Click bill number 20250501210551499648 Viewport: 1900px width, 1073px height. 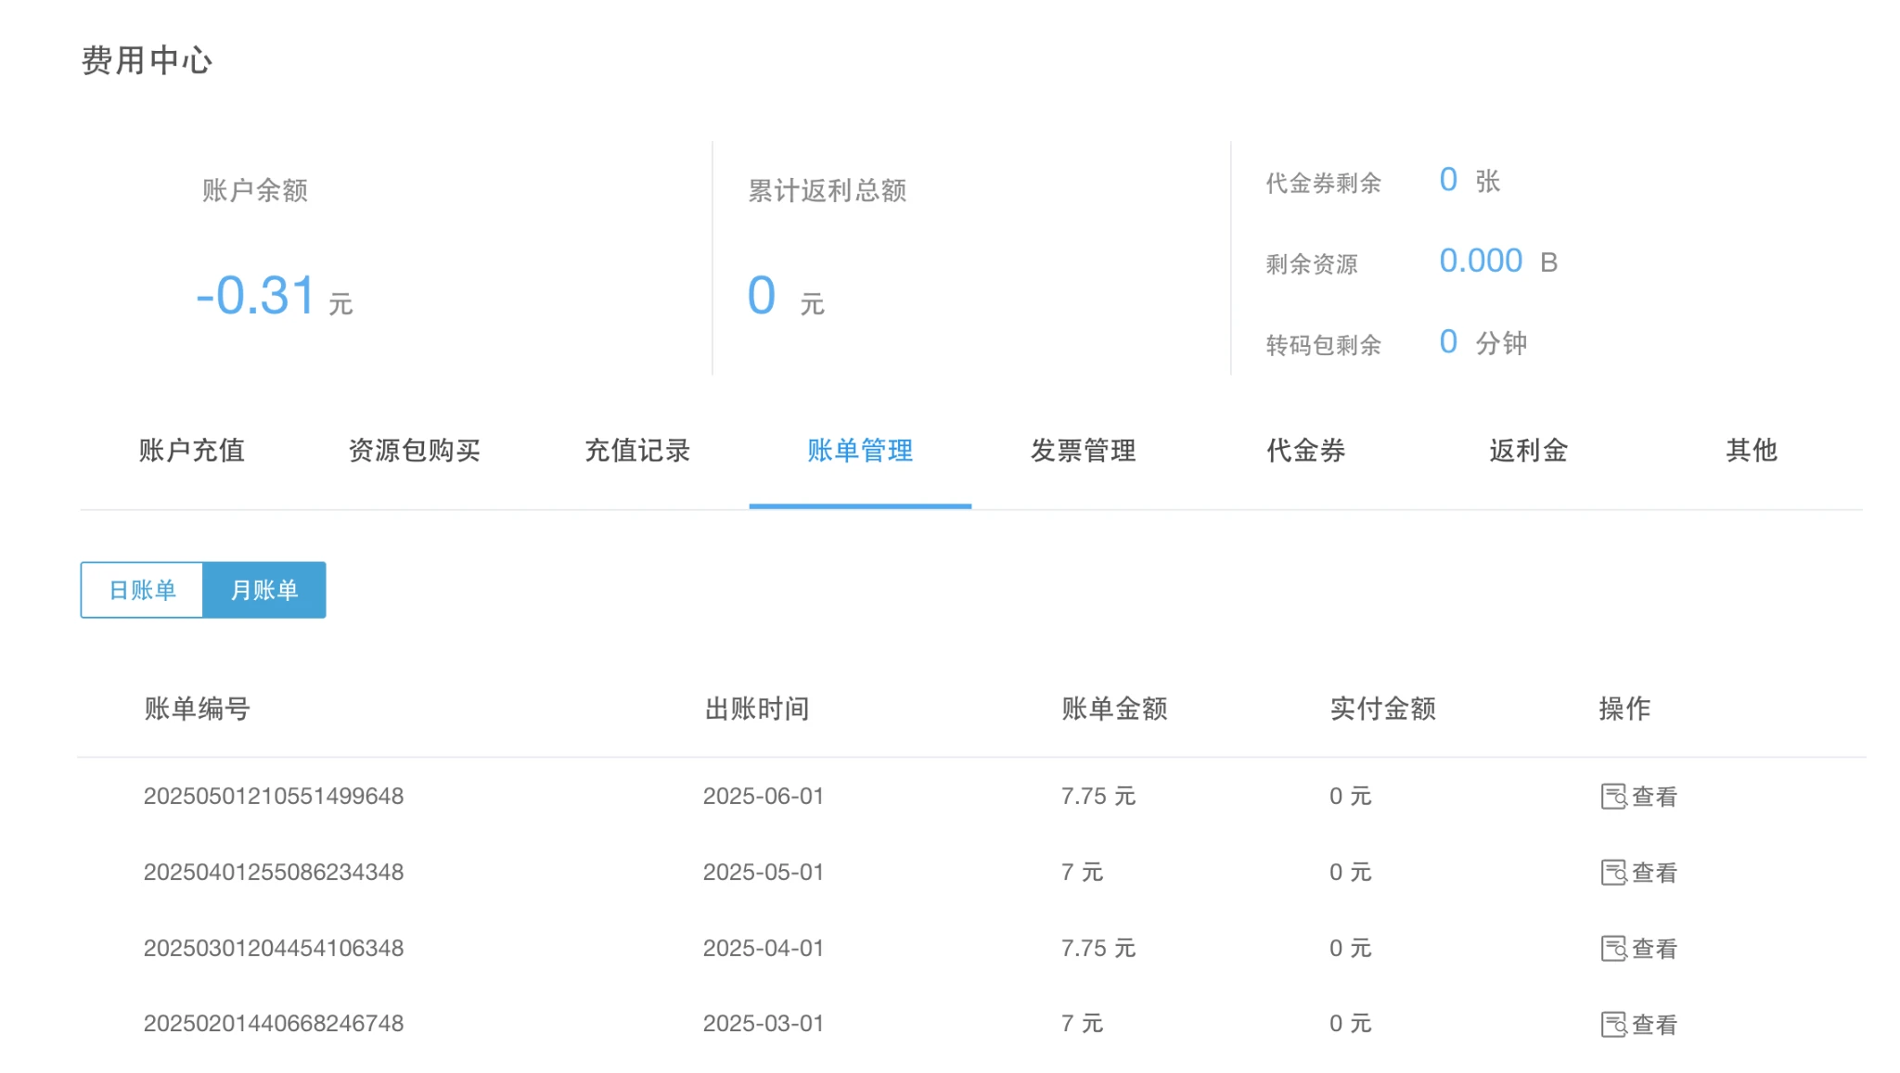274,797
